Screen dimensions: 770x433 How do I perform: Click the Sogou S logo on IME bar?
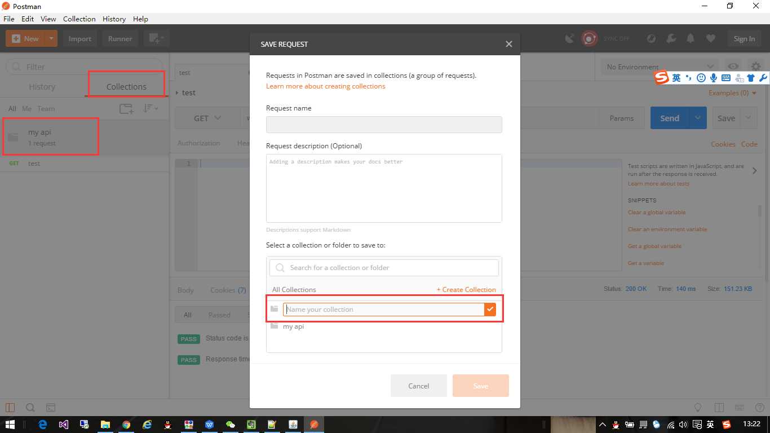tap(661, 78)
